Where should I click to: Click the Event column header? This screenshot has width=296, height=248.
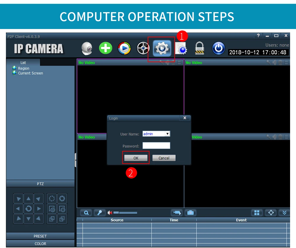point(242,220)
